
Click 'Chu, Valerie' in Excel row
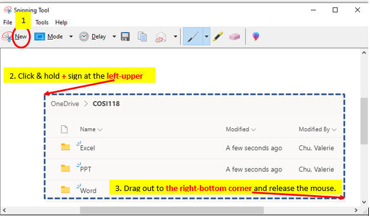point(316,148)
